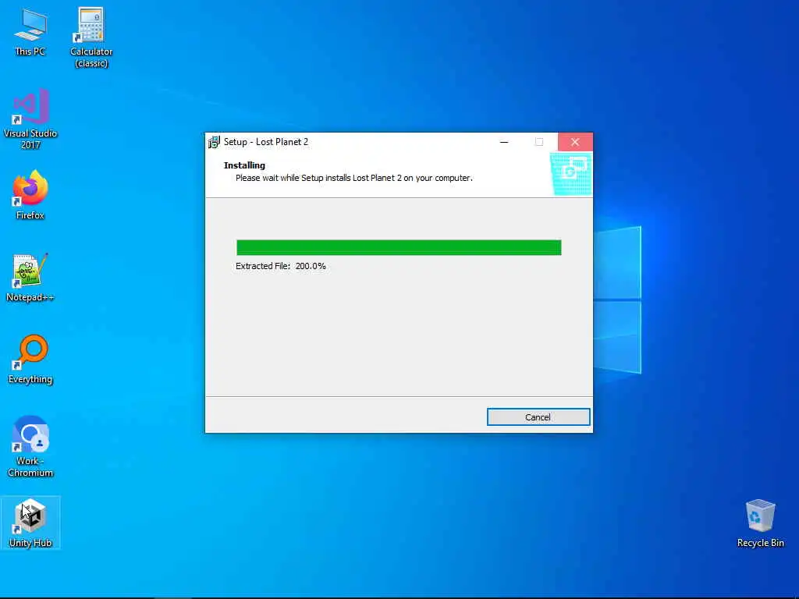Screen dimensions: 799x599
Task: Select the Visual Studio 2017 shortcut
Action: [30, 119]
